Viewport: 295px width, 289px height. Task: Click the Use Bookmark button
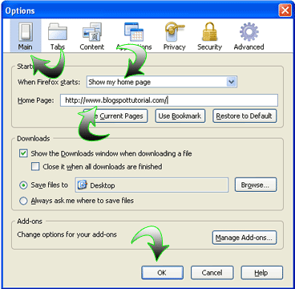tap(180, 116)
